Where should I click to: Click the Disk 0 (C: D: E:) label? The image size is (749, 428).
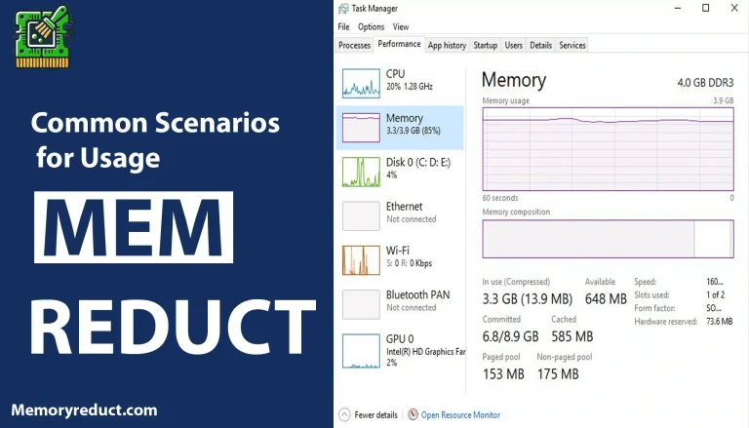pyautogui.click(x=418, y=163)
